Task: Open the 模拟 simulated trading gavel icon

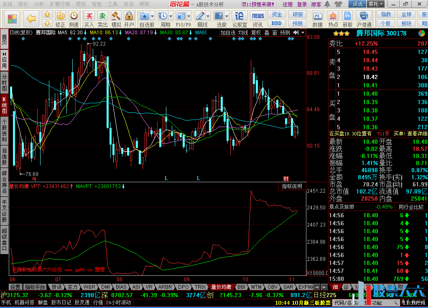Action: [116, 19]
